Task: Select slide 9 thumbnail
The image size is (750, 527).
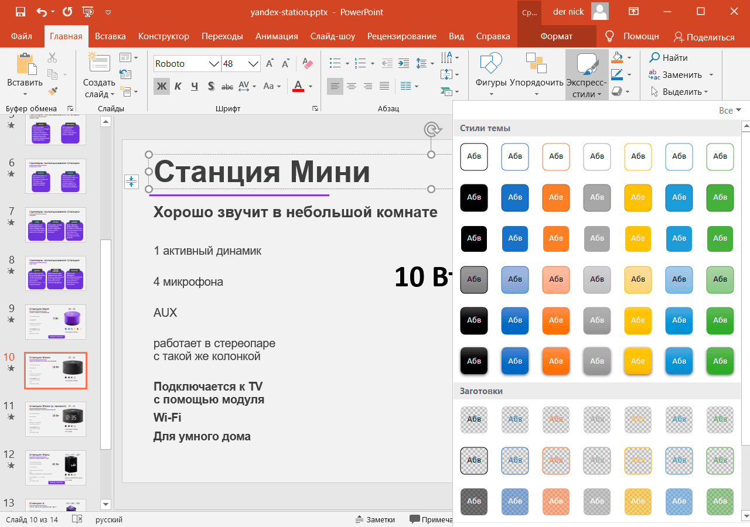Action: (x=56, y=322)
